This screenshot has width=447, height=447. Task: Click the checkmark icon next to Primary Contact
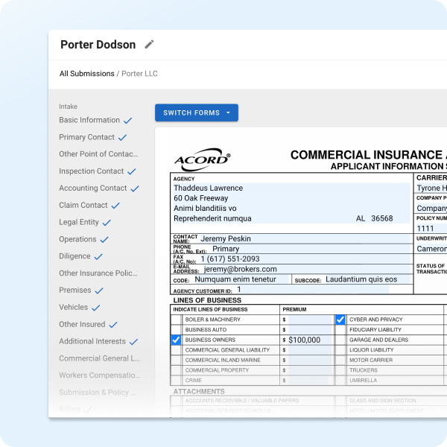pyautogui.click(x=122, y=138)
